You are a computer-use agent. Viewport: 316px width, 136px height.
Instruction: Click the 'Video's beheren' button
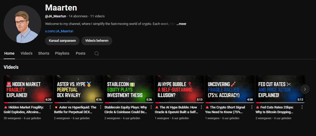click(97, 41)
